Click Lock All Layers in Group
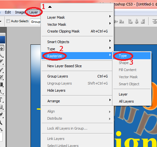 pos(77,128)
